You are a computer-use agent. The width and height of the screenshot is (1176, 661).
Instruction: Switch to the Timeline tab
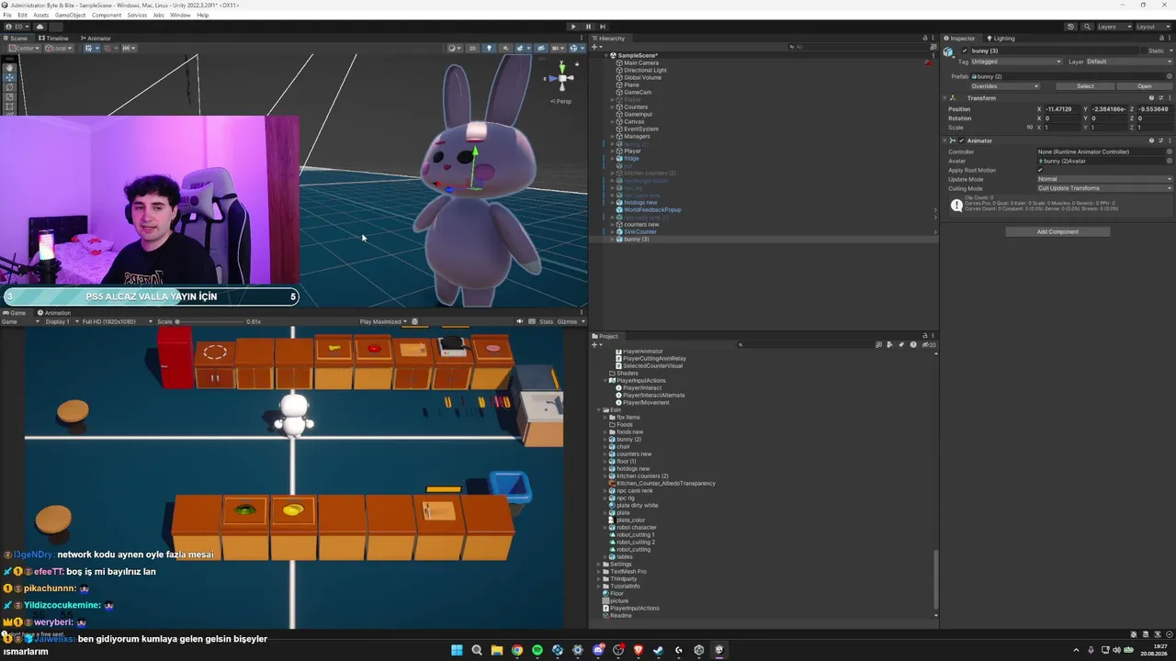pos(53,38)
